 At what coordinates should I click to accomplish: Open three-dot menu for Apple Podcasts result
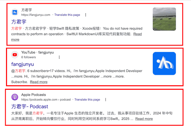105,100
